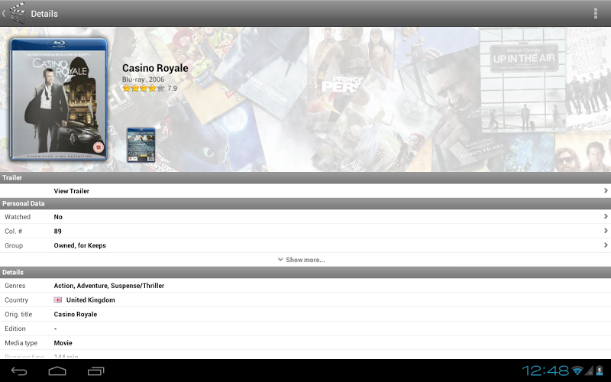This screenshot has height=382, width=611.
Task: Select Watched value No
Action: [x=58, y=217]
